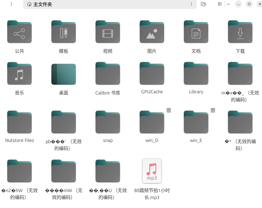
Task: Open view options dropdown arrow
Action: (228, 4)
